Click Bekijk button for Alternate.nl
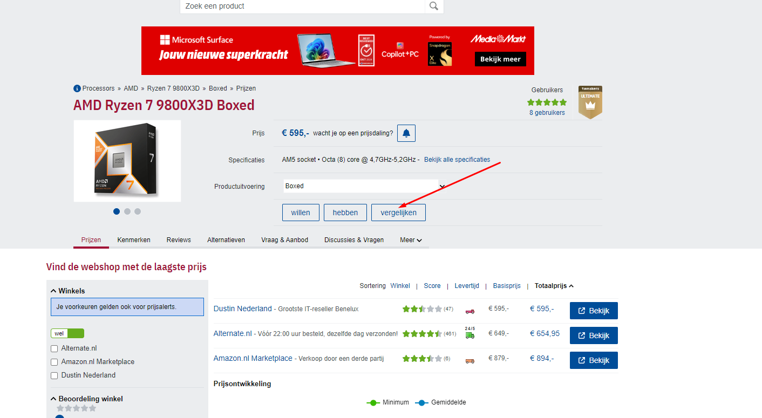 pyautogui.click(x=594, y=335)
